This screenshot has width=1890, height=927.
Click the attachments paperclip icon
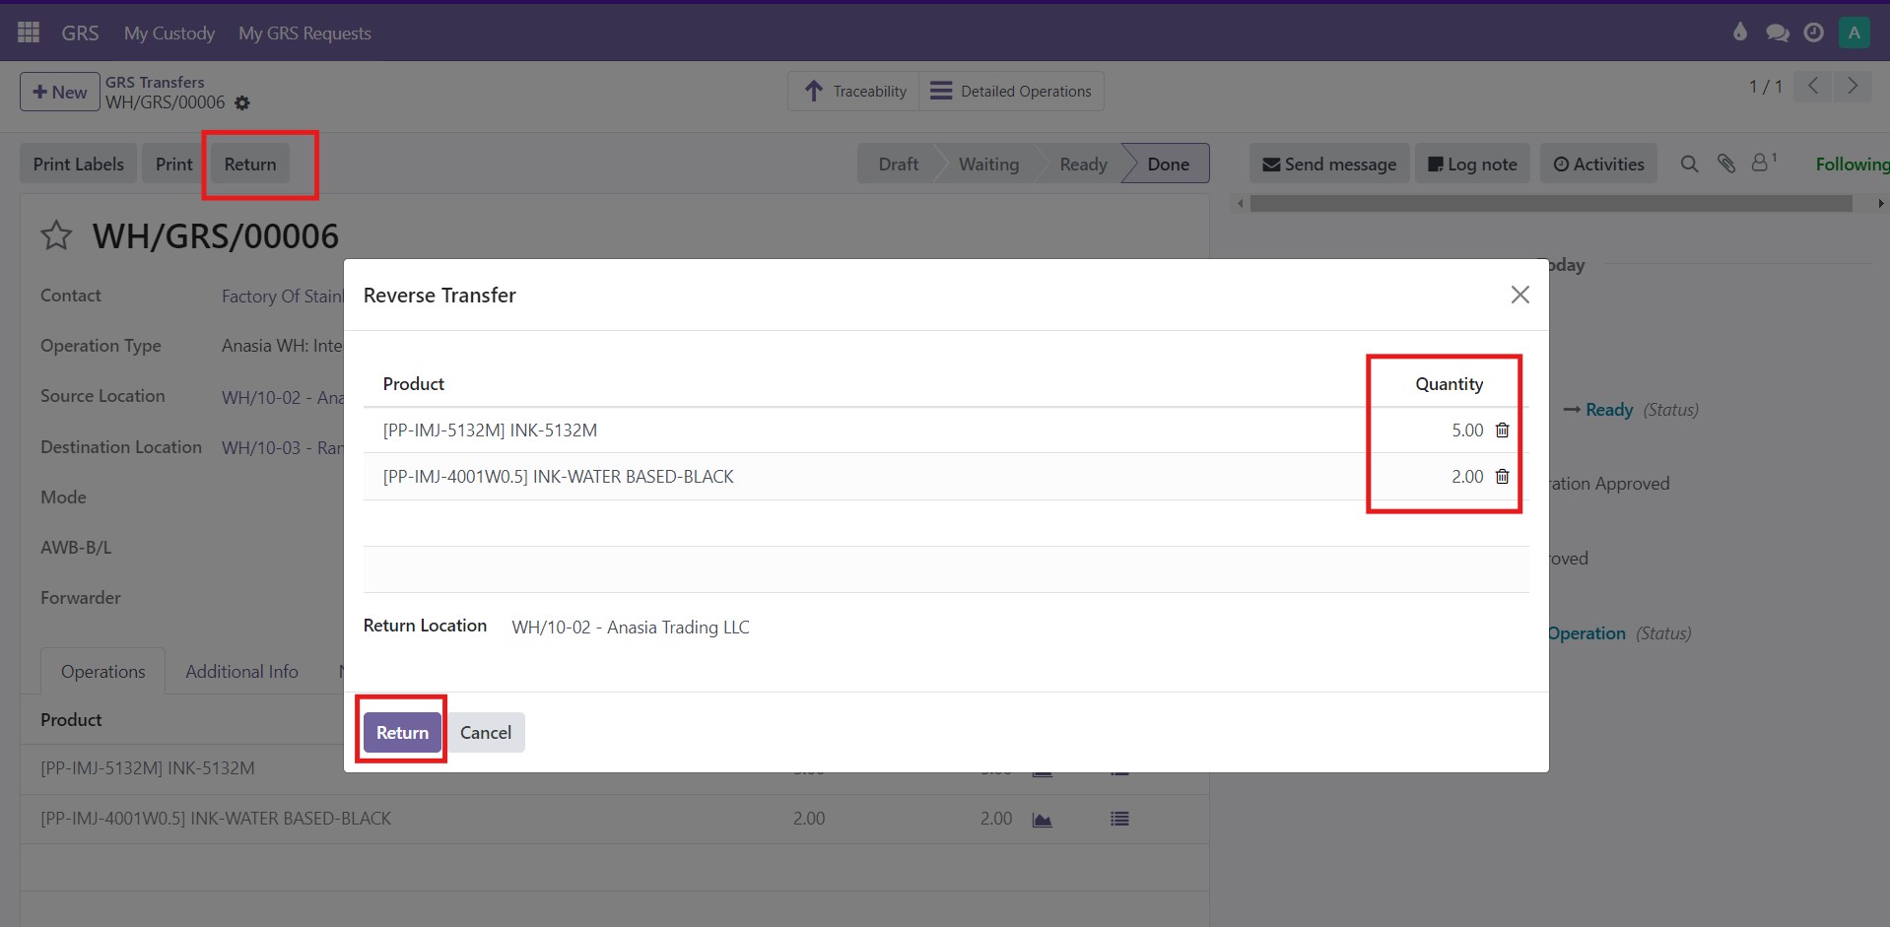point(1725,165)
